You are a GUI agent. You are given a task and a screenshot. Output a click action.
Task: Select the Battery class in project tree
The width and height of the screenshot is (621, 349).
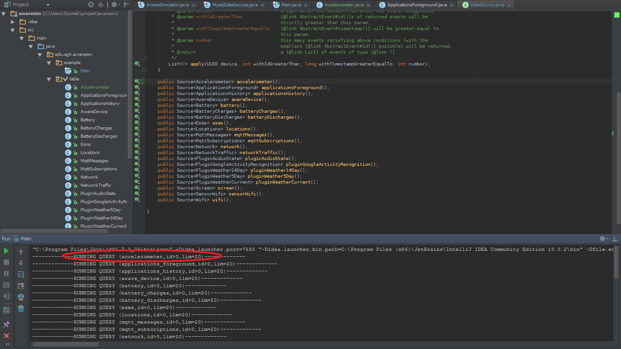point(87,120)
